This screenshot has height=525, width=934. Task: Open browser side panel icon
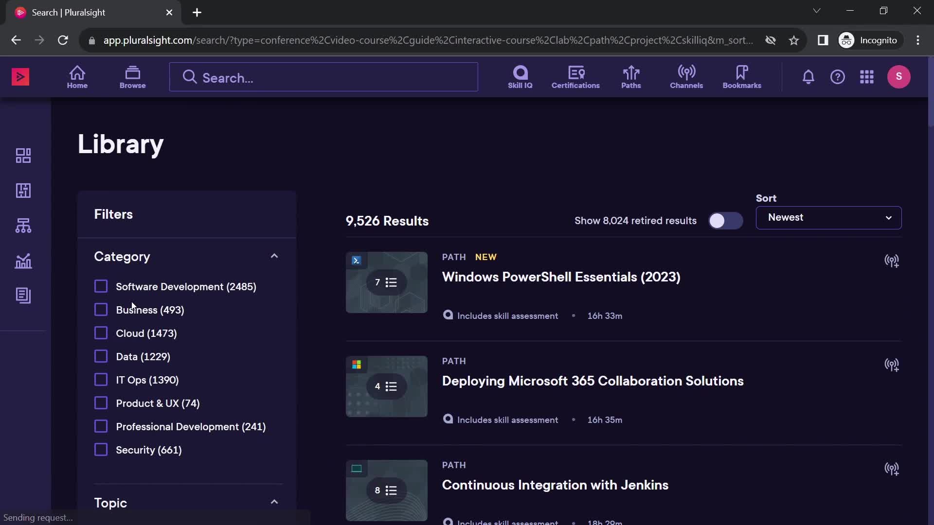tap(823, 40)
